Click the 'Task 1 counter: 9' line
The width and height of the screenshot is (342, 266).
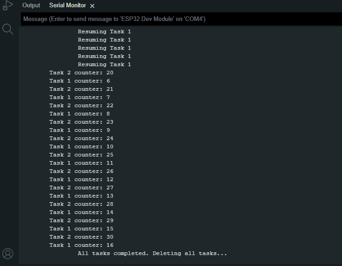[x=80, y=130]
